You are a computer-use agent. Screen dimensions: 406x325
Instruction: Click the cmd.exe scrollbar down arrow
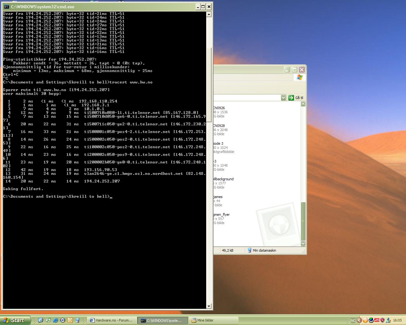(x=209, y=306)
